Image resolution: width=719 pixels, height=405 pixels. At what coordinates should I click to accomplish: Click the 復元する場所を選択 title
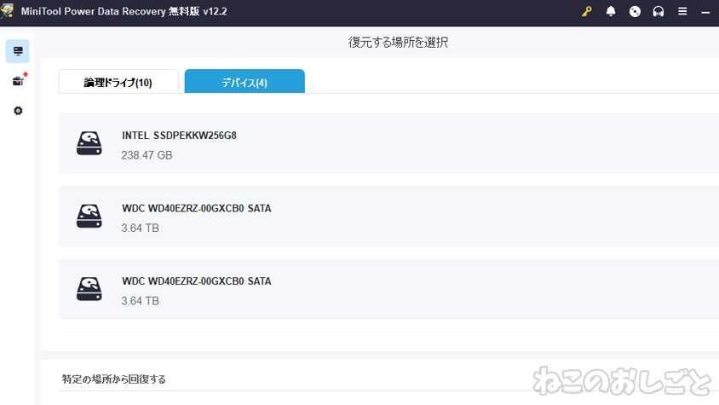(x=398, y=43)
